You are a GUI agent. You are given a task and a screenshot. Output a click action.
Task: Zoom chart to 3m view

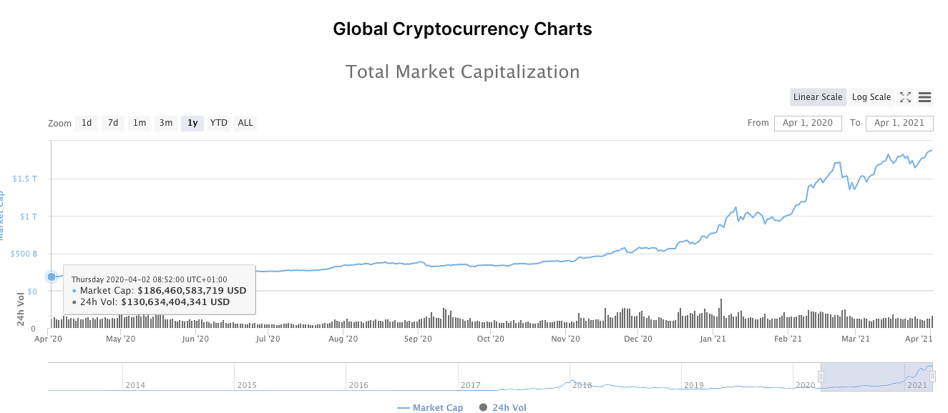coord(165,122)
